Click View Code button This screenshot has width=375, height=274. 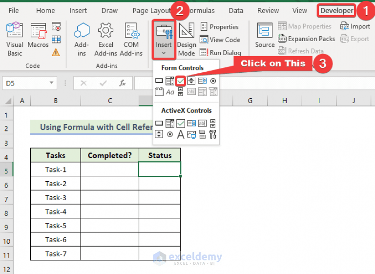(x=220, y=40)
